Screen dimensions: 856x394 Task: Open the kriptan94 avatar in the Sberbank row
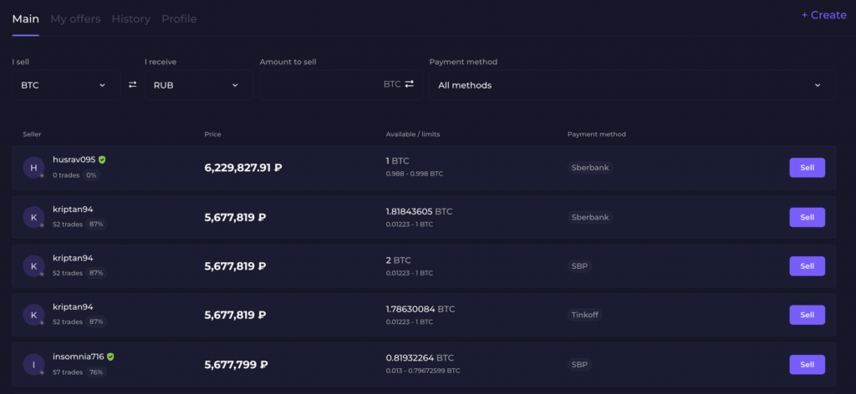(33, 217)
